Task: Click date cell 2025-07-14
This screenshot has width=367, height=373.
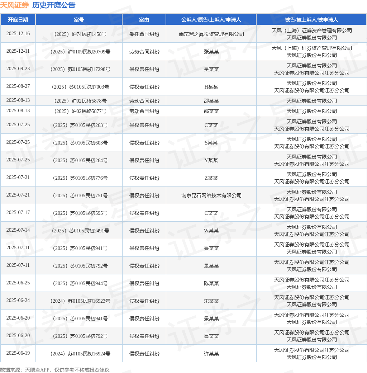Action: coord(18,230)
